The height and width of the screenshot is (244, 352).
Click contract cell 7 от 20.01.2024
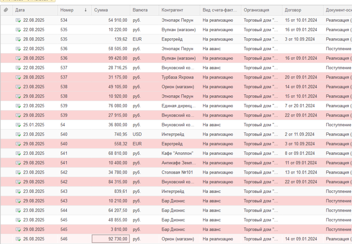point(300,106)
